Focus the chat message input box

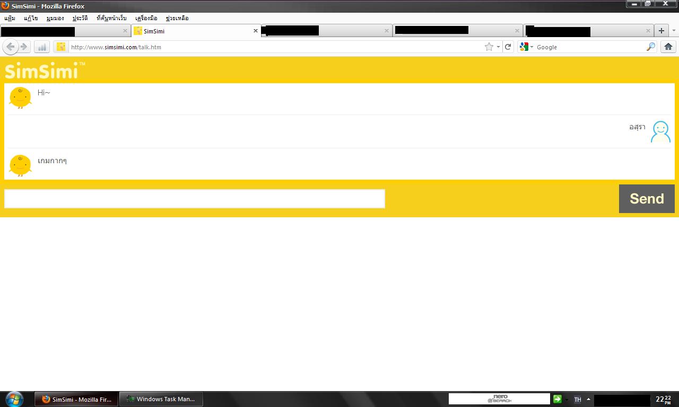click(x=195, y=199)
